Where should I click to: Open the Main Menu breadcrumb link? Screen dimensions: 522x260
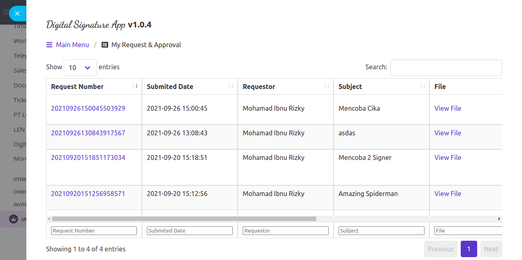pos(72,45)
